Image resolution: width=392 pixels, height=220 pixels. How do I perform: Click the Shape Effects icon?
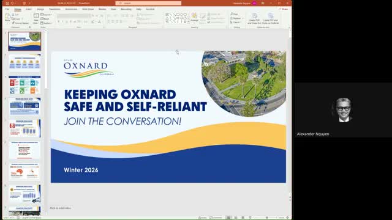coord(209,22)
